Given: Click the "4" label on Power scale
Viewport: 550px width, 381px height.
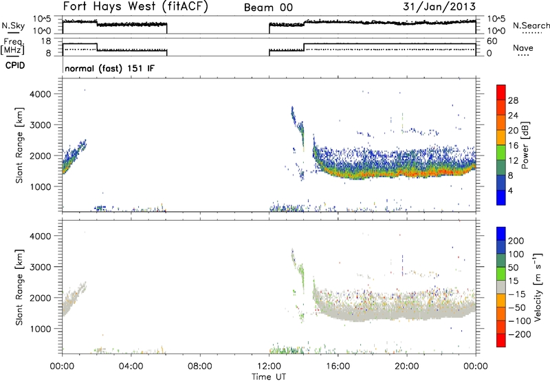Looking at the screenshot, I should pos(510,190).
